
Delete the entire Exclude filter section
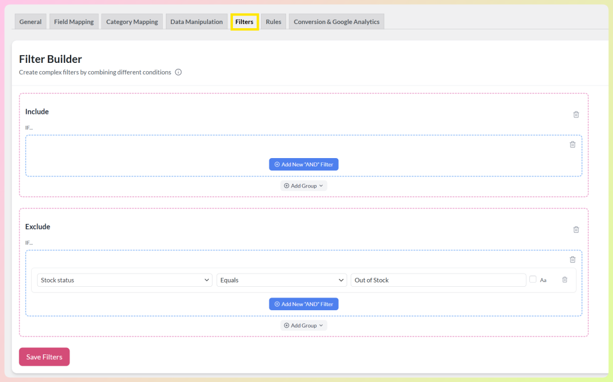576,229
